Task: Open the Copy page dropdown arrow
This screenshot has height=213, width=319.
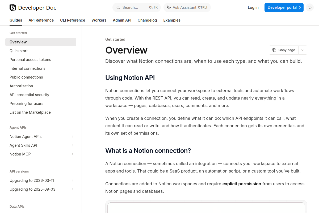Action: point(303,50)
